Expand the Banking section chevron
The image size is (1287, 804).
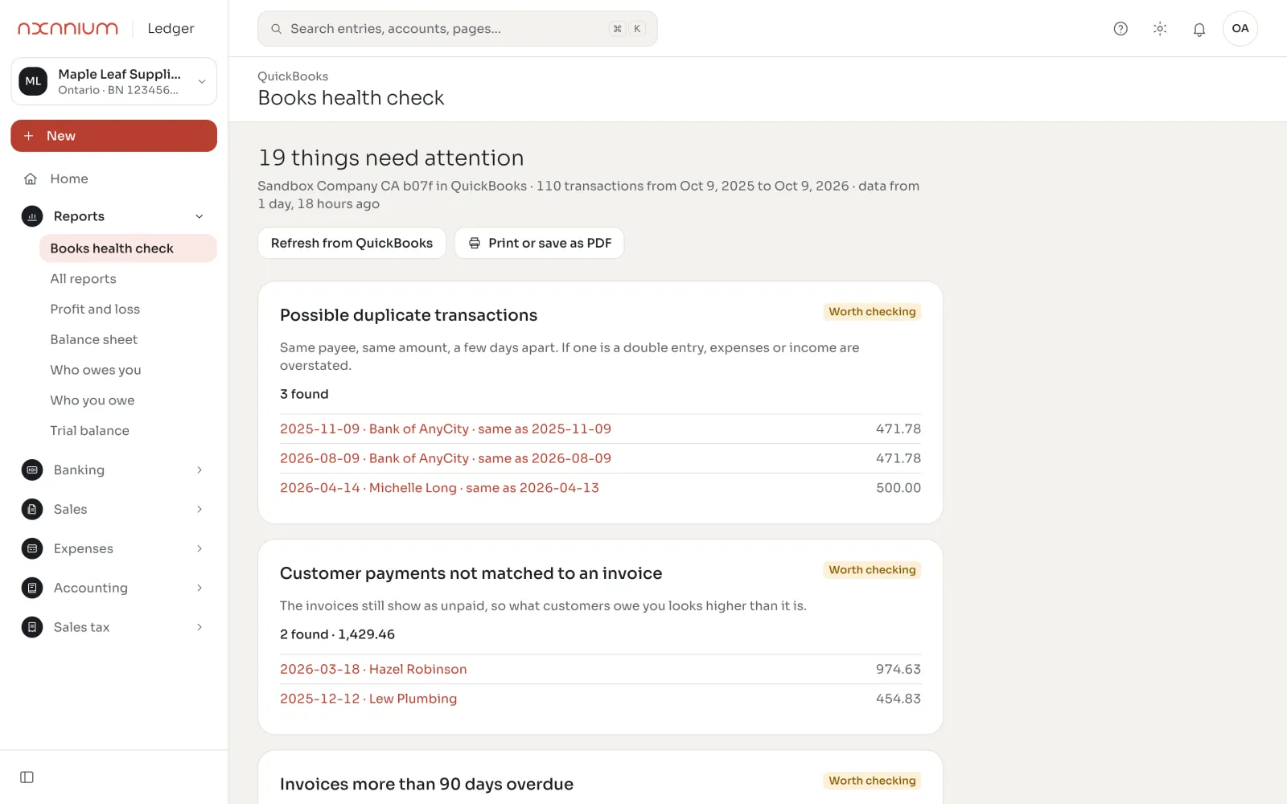(199, 470)
